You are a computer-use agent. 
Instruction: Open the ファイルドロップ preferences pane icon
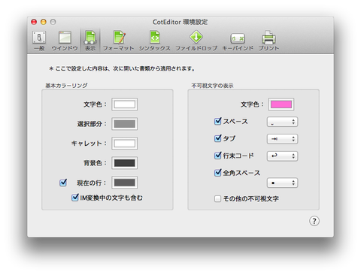(196, 41)
